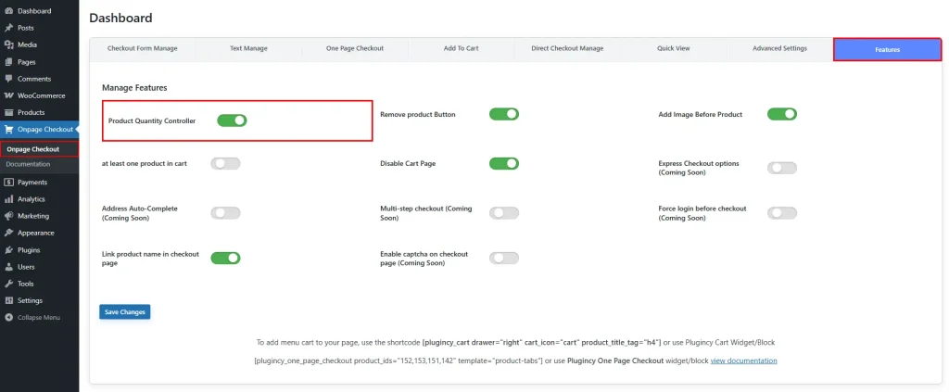This screenshot has width=949, height=392.
Task: Open the Users menu label
Action: point(26,267)
